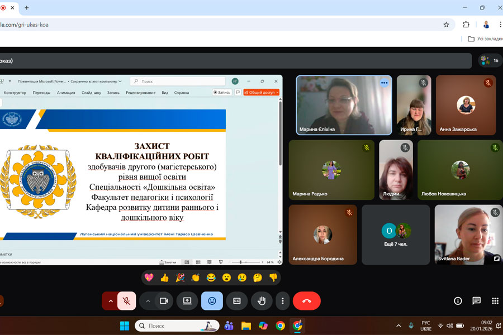
Task: Open Справка tab in PowerPoint ribbon
Action: (182, 93)
